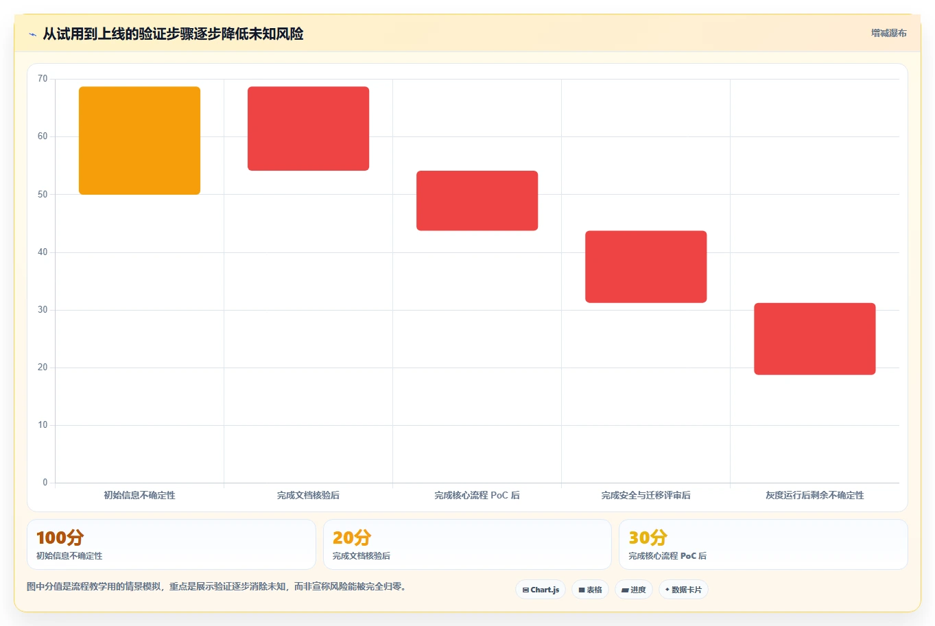
Task: Click the y-axis value 40
Action: [43, 252]
